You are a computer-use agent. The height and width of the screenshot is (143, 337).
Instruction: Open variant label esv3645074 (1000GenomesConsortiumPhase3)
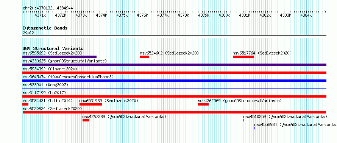pos(68,77)
